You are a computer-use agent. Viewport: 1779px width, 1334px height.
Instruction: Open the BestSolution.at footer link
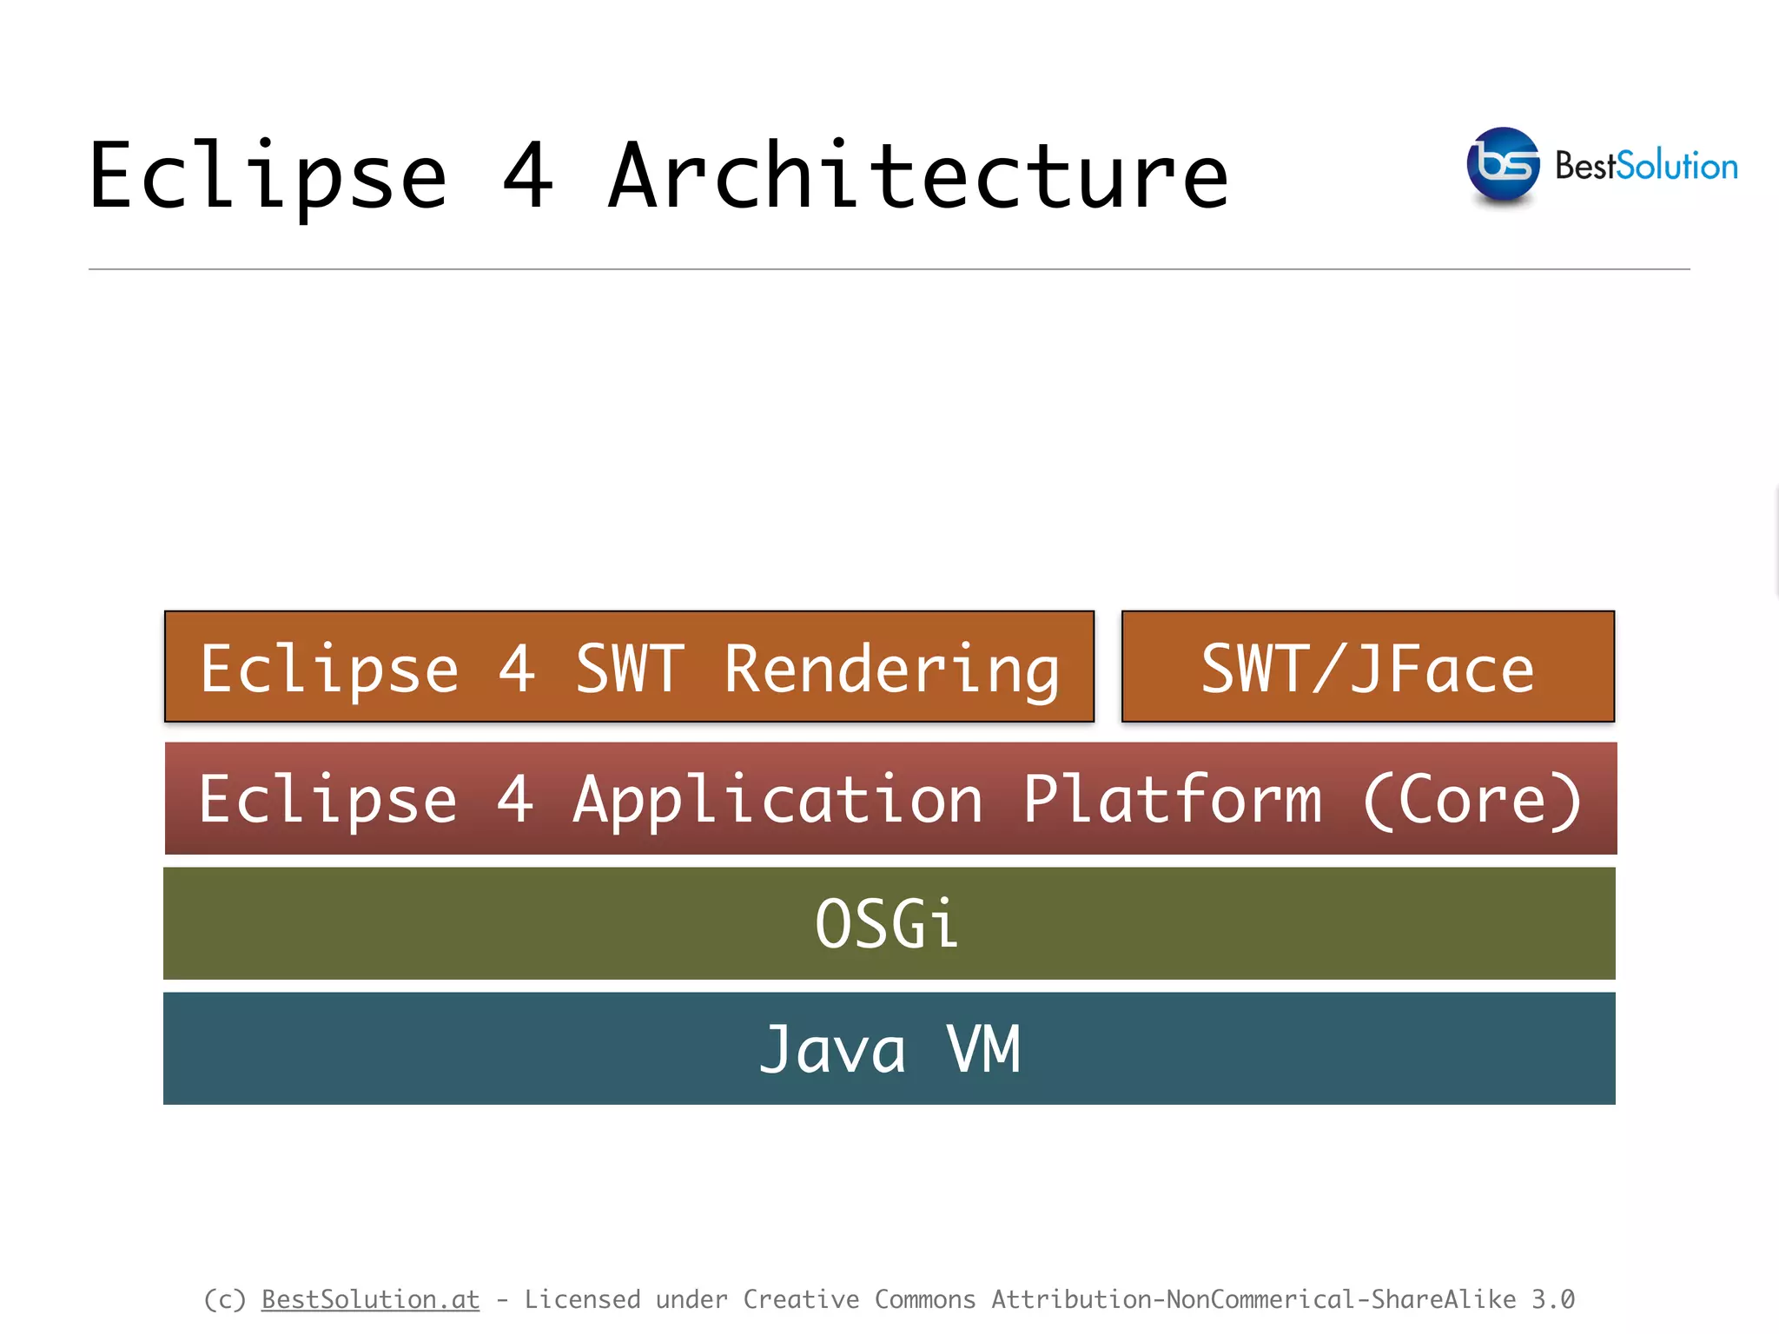370,1299
